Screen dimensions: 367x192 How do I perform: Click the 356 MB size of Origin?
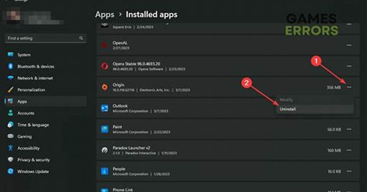[x=334, y=87]
